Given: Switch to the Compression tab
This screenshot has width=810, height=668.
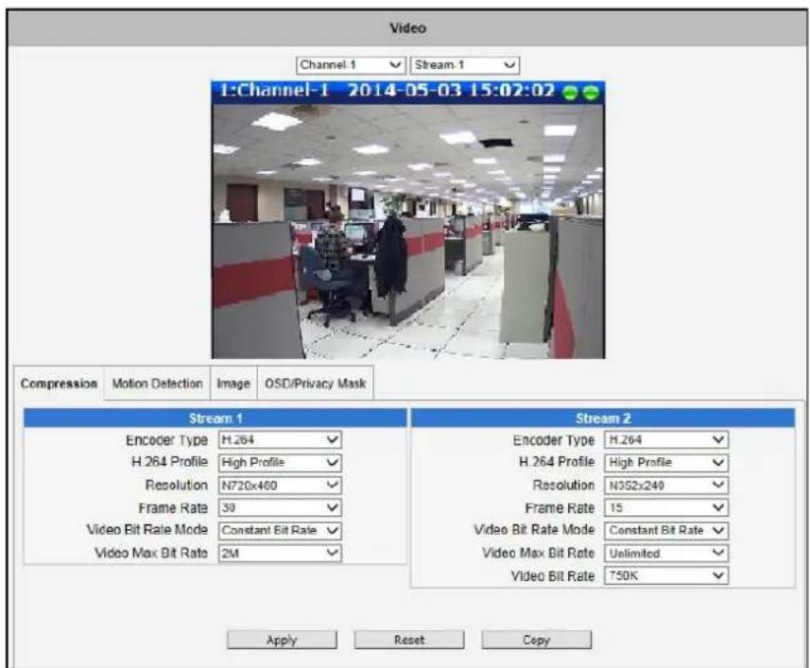Looking at the screenshot, I should pos(59,384).
